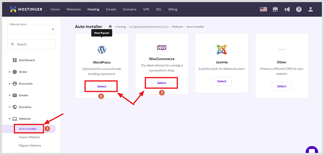Open Auto Installer sidebar item

28,129
